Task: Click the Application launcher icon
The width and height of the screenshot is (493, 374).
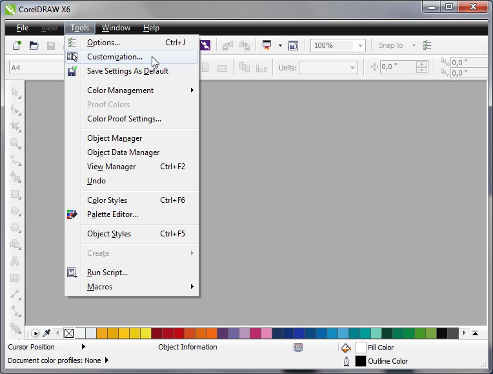Action: (267, 45)
